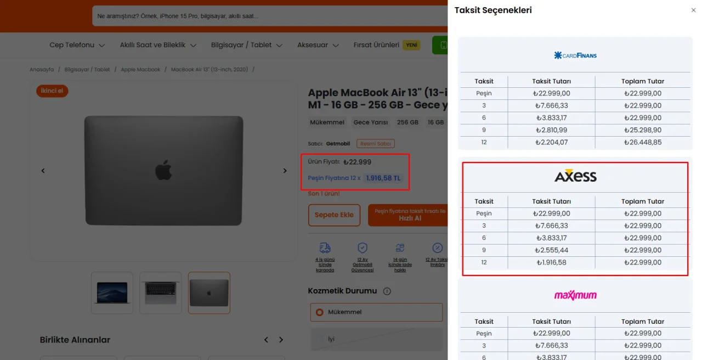The width and height of the screenshot is (702, 360).
Task: Click Axess 12-installment amount ₺1.916,58
Action: 551,262
